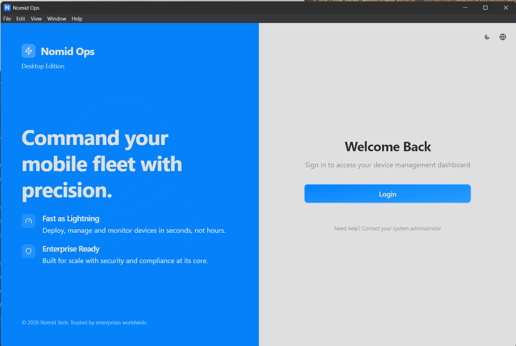
Task: Click the 'Desktop Edition' subtitle
Action: click(x=43, y=66)
